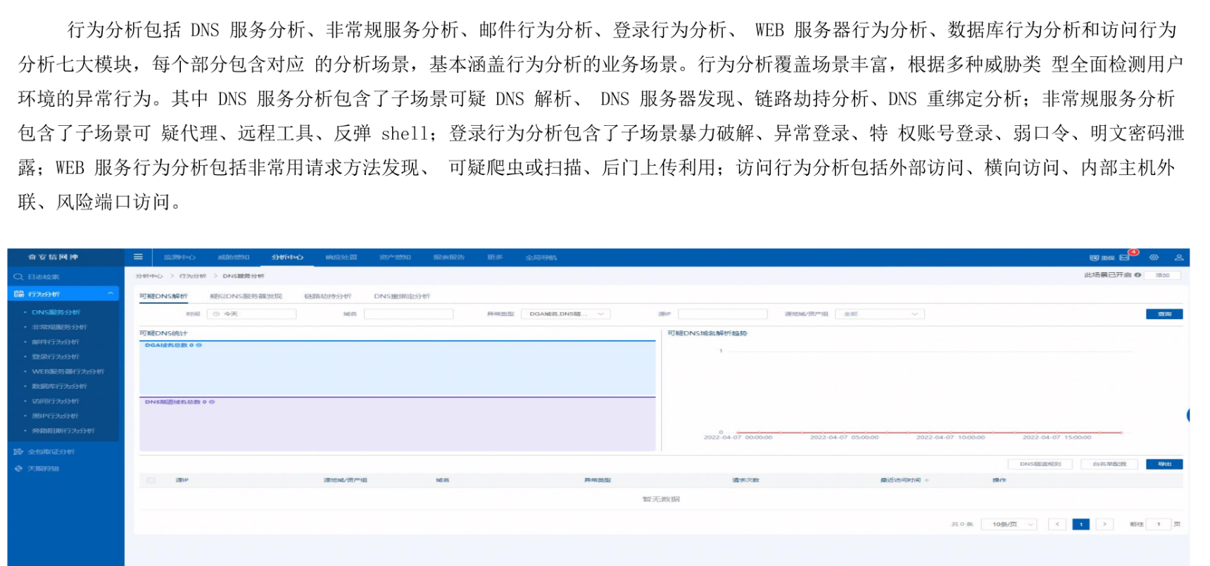This screenshot has height=566, width=1210.
Task: Click the 日志检索 search icon in sidebar
Action: click(18, 277)
